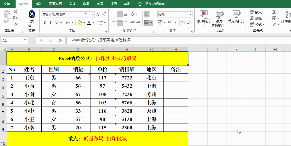The height and width of the screenshot is (146, 291).
Task: Expand the font color dropdown arrow
Action: 93,23
